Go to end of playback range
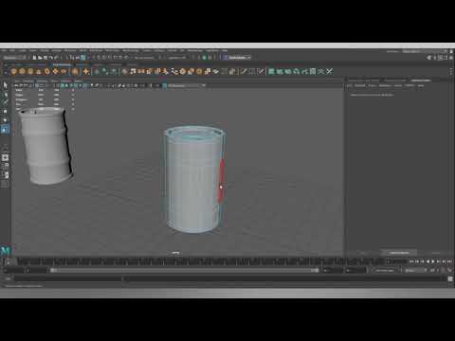Screen dimensions: 455x341 [x=449, y=261]
